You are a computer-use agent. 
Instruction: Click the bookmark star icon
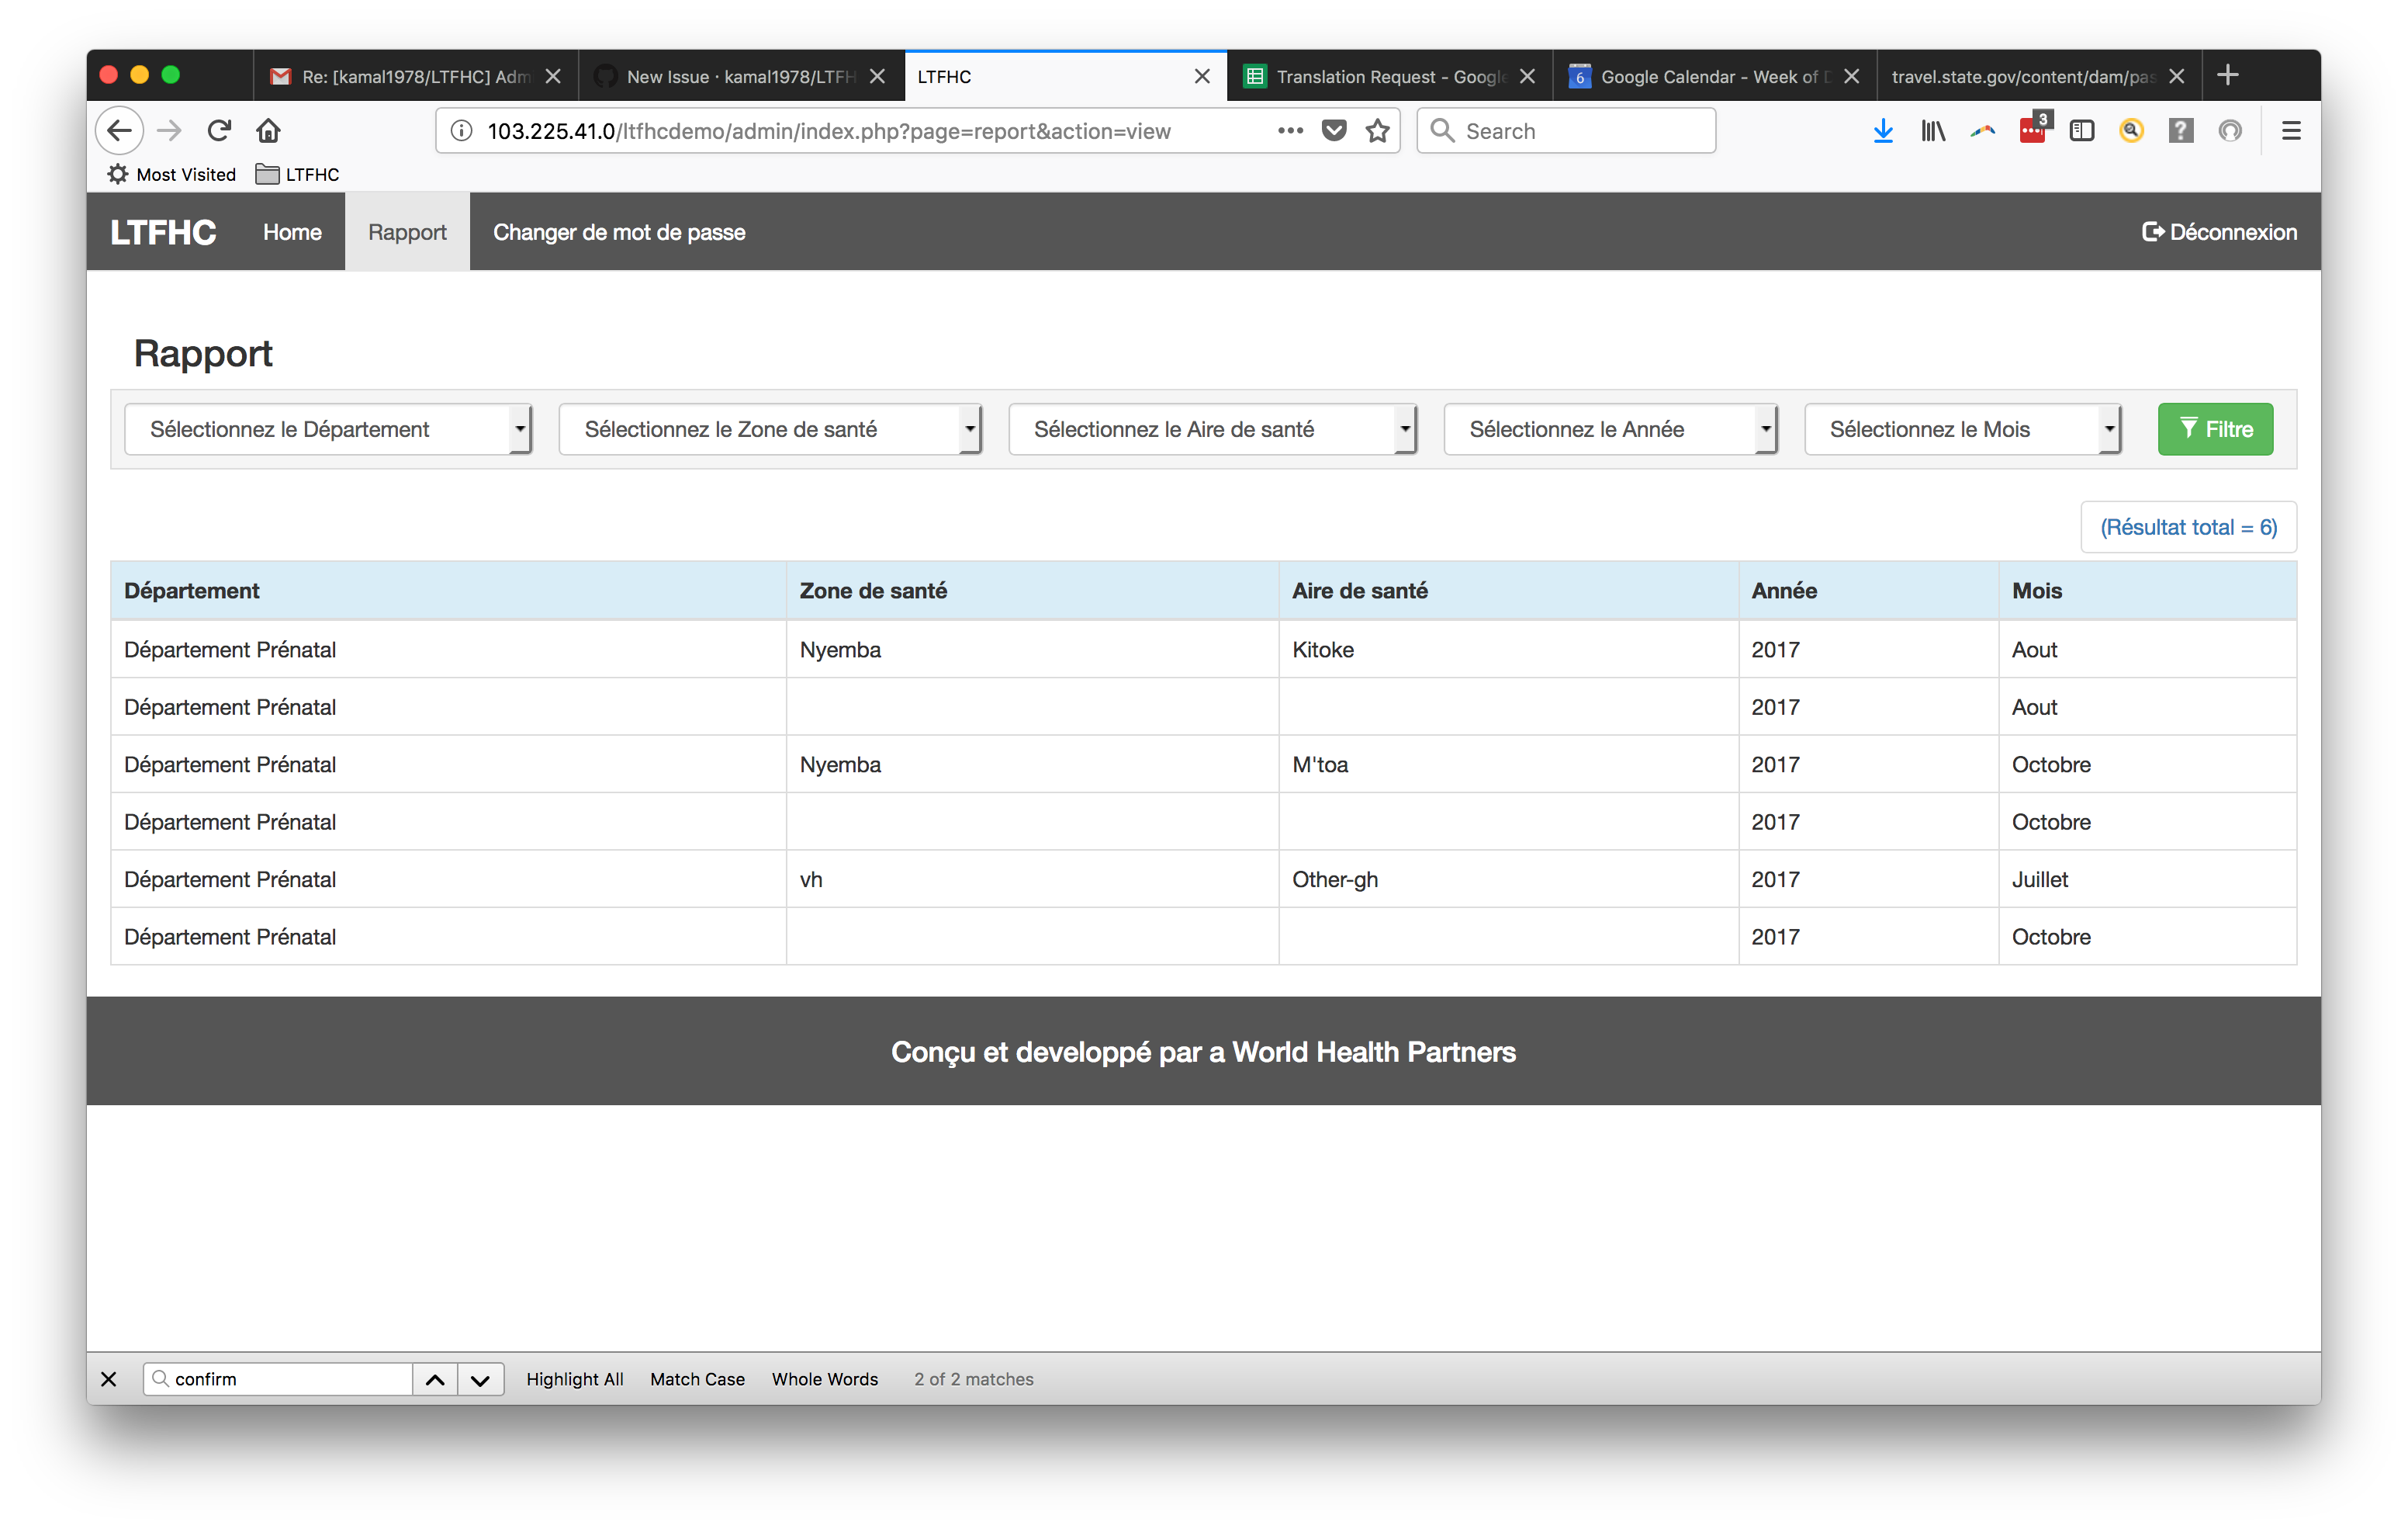[x=1378, y=131]
